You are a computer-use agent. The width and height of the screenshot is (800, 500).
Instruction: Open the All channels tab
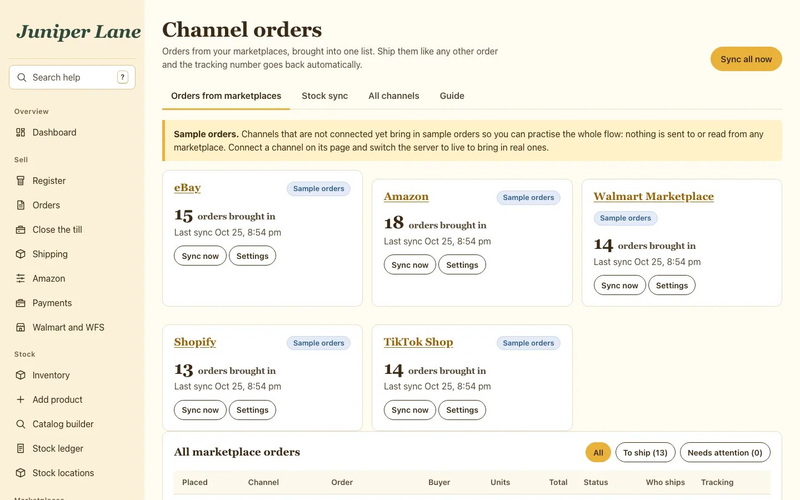tap(394, 96)
